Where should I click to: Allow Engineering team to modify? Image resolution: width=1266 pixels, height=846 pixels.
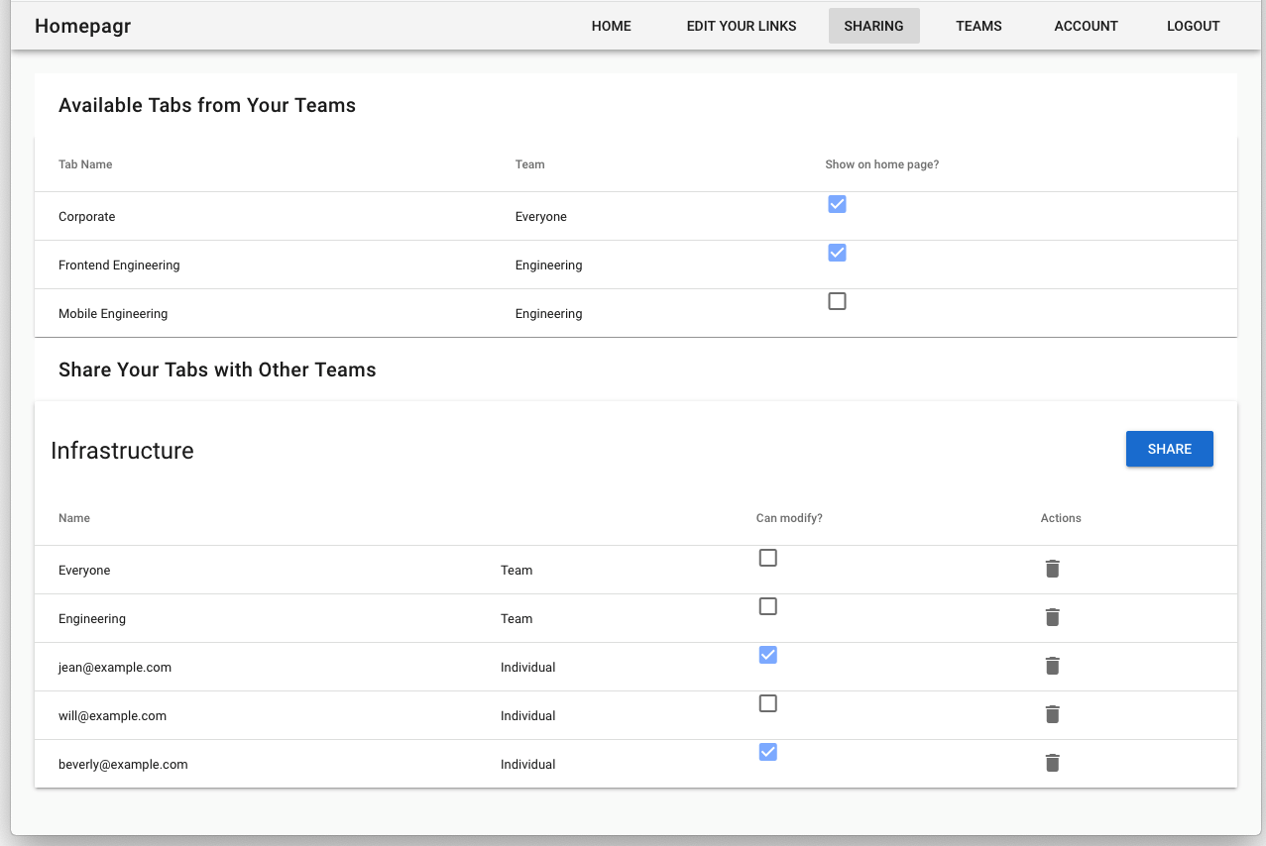[x=767, y=606]
